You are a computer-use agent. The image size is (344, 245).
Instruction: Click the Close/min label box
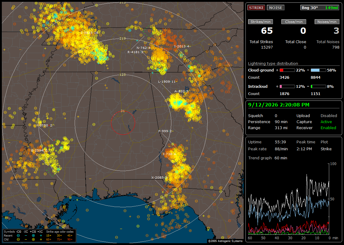(x=294, y=22)
